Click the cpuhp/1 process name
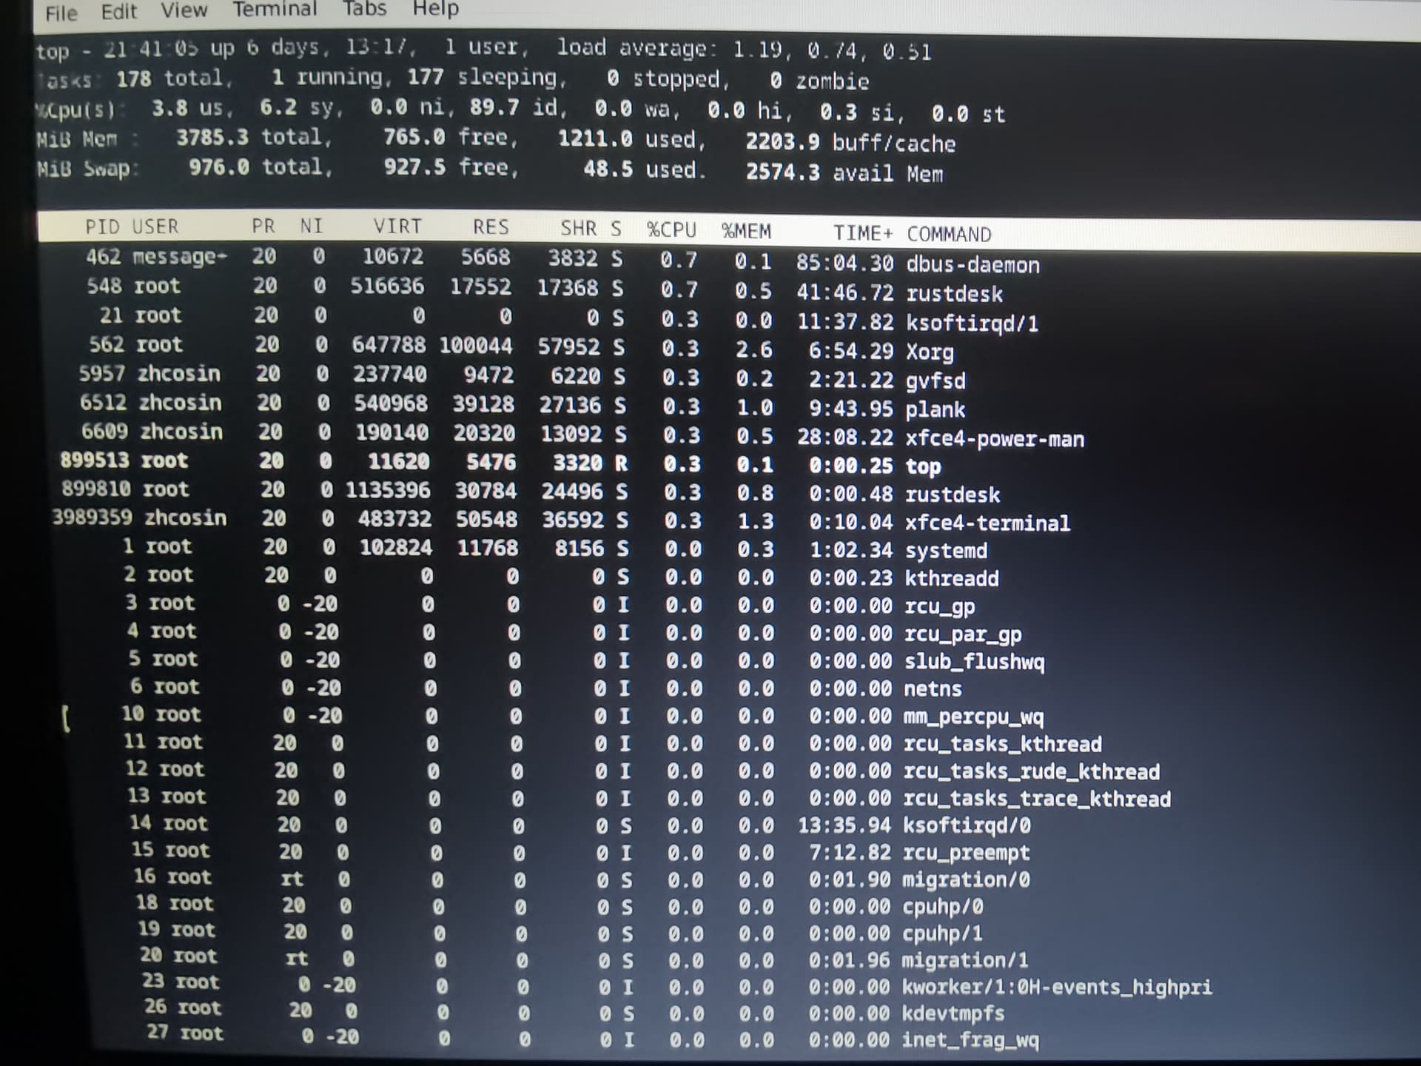 tap(942, 933)
